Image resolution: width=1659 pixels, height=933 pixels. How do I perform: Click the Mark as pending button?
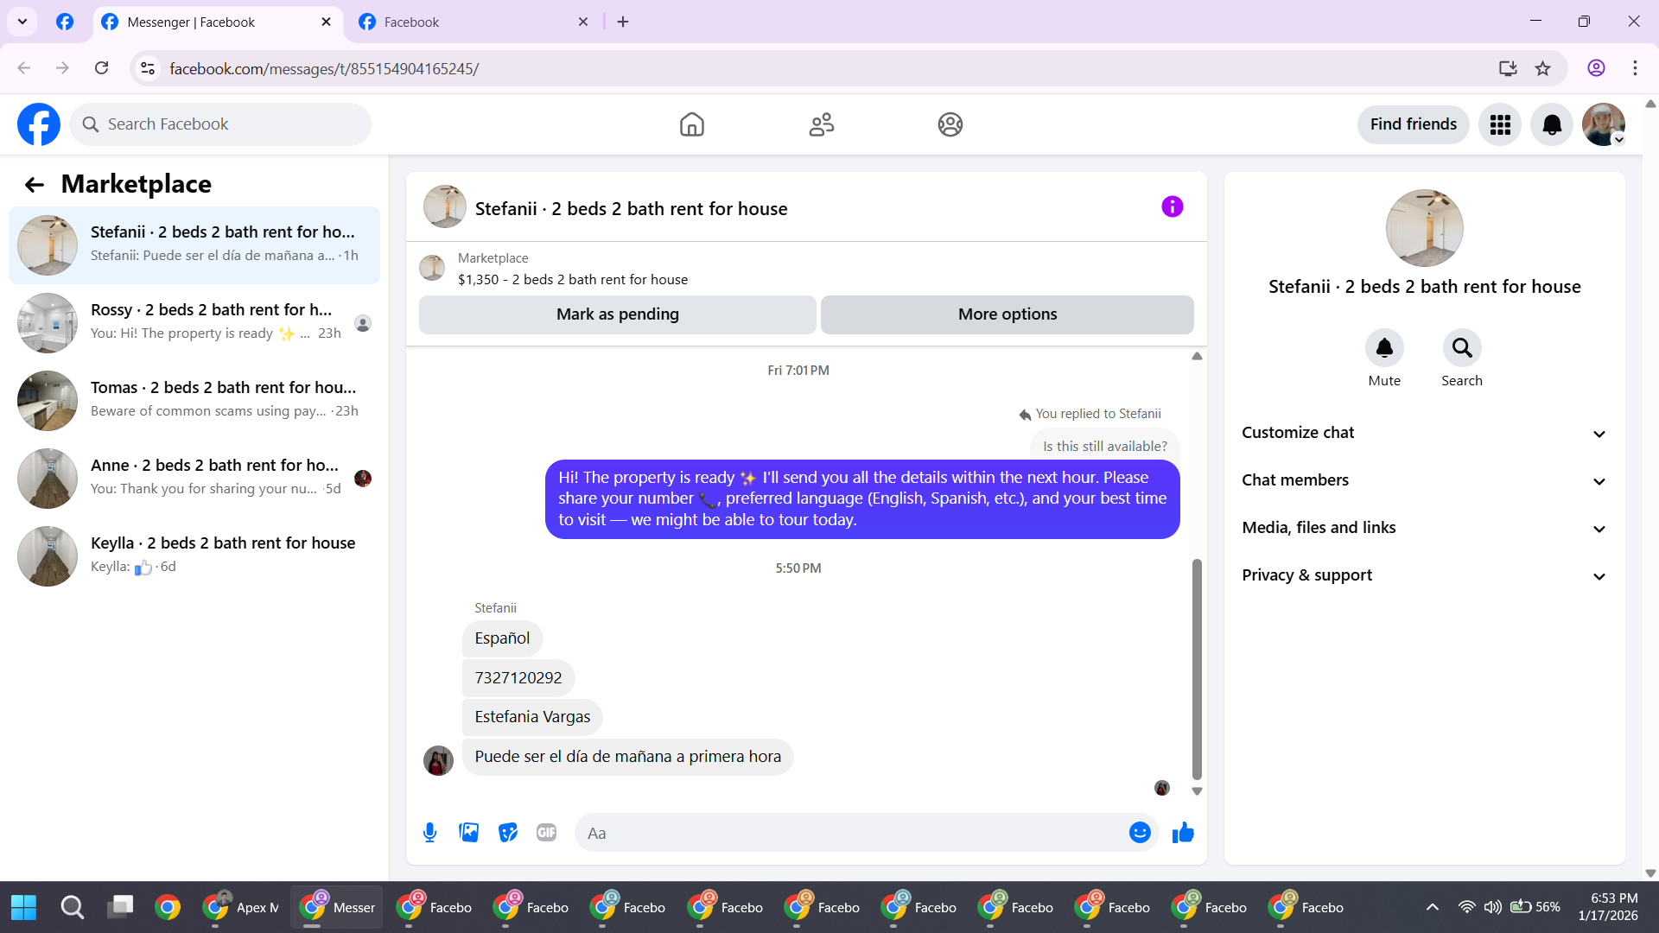617,314
